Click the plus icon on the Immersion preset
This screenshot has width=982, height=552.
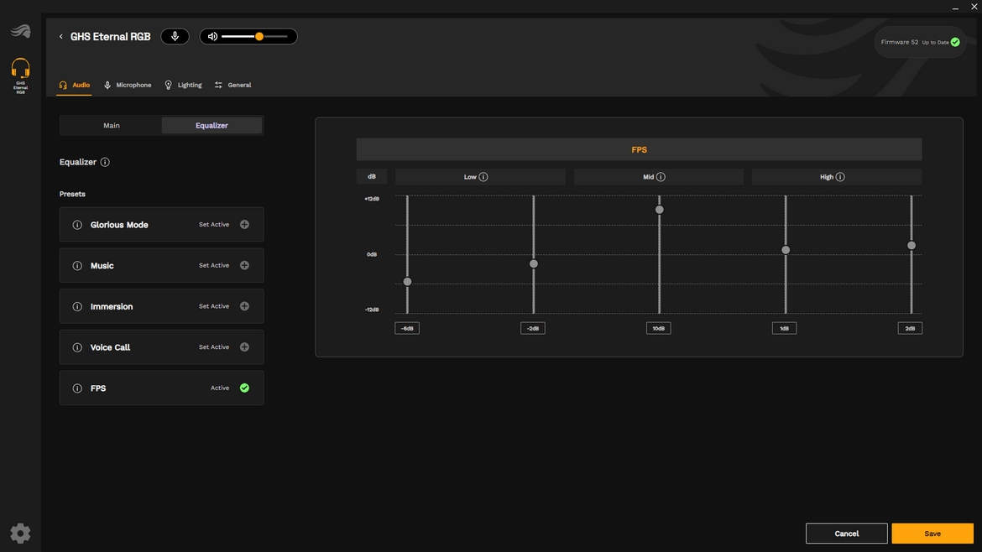point(245,306)
